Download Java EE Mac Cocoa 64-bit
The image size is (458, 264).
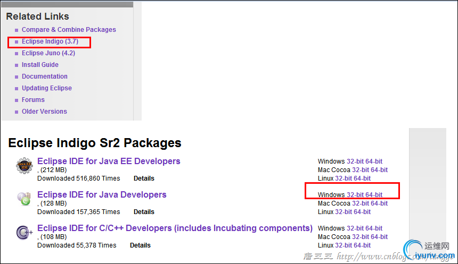(379, 170)
